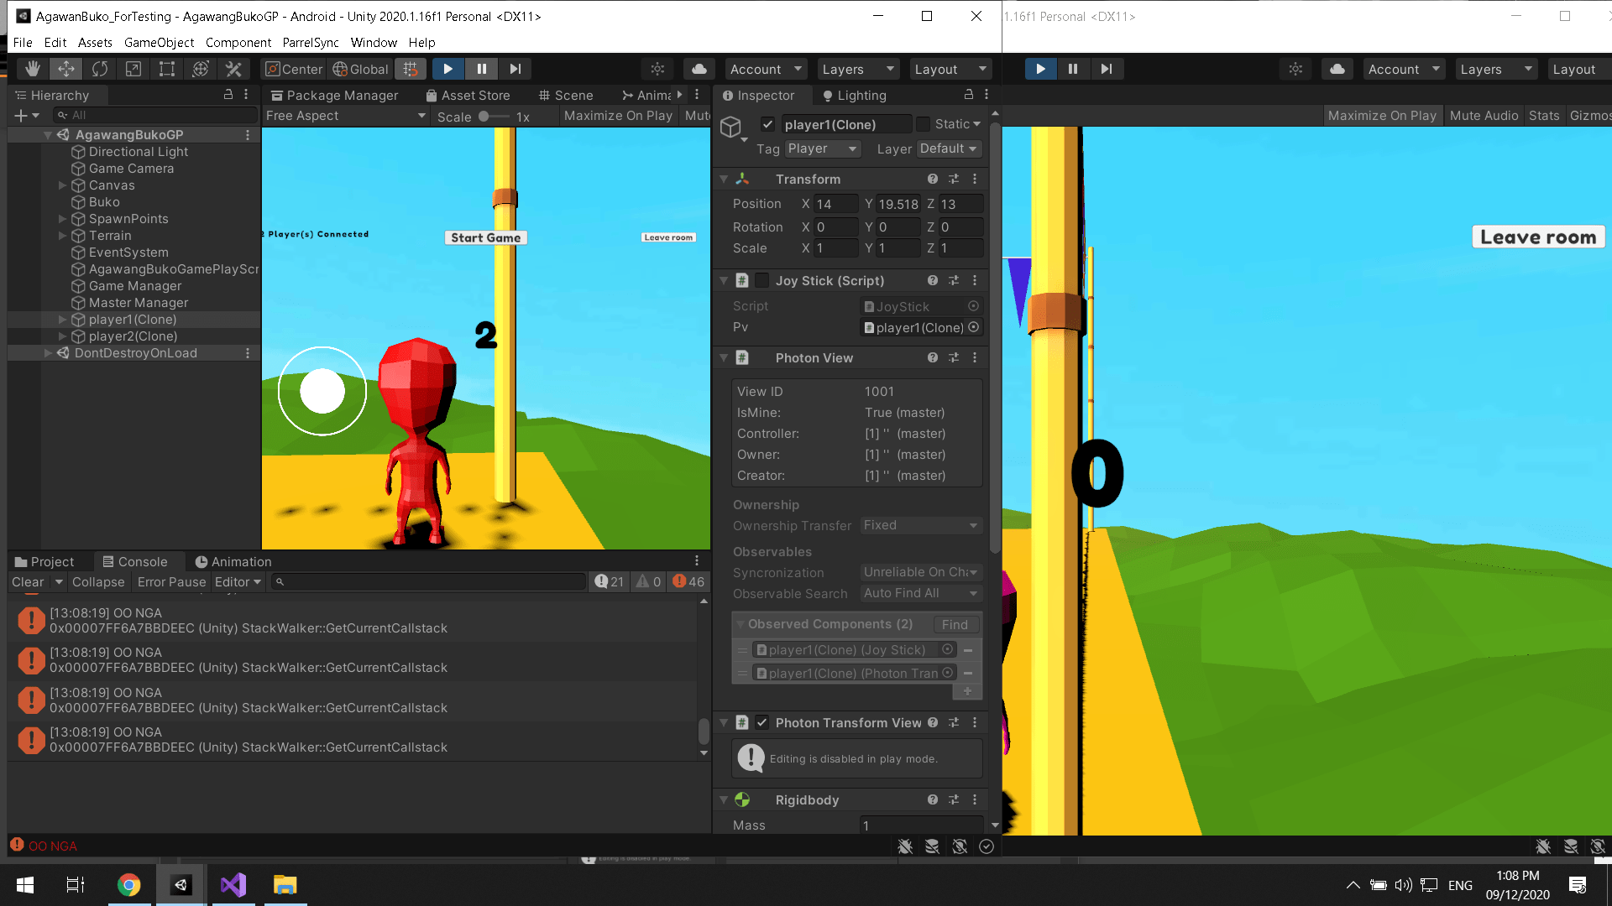Click the Start Game button

(485, 237)
